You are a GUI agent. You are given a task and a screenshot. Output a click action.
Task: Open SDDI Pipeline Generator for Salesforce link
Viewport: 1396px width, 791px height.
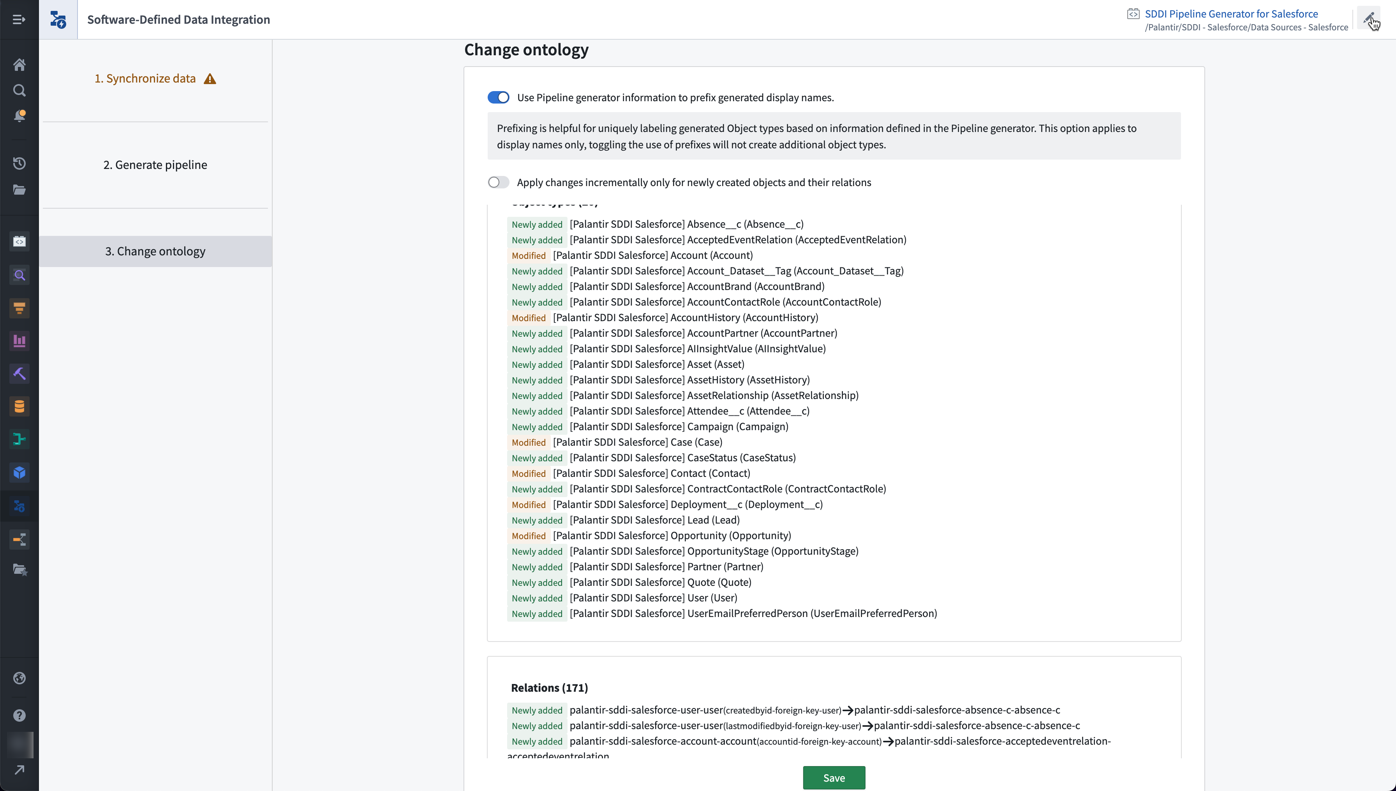(x=1231, y=14)
